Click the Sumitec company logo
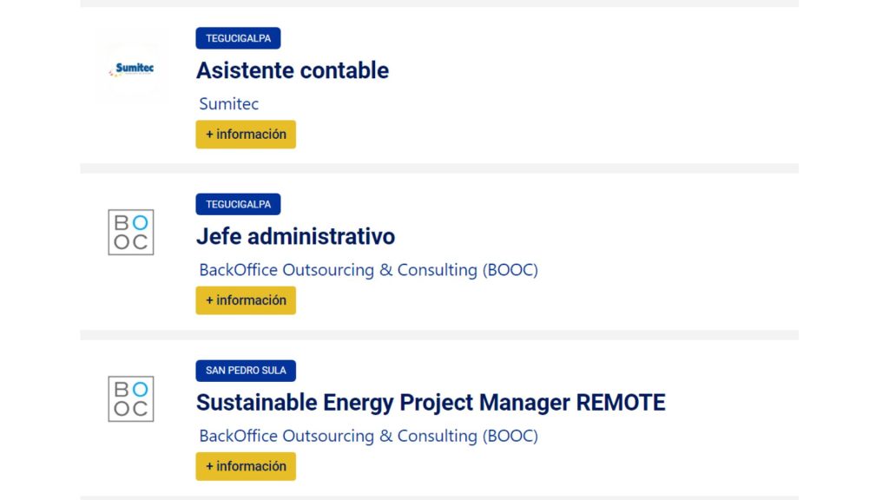Viewport: 889px width, 500px height. pos(131,69)
